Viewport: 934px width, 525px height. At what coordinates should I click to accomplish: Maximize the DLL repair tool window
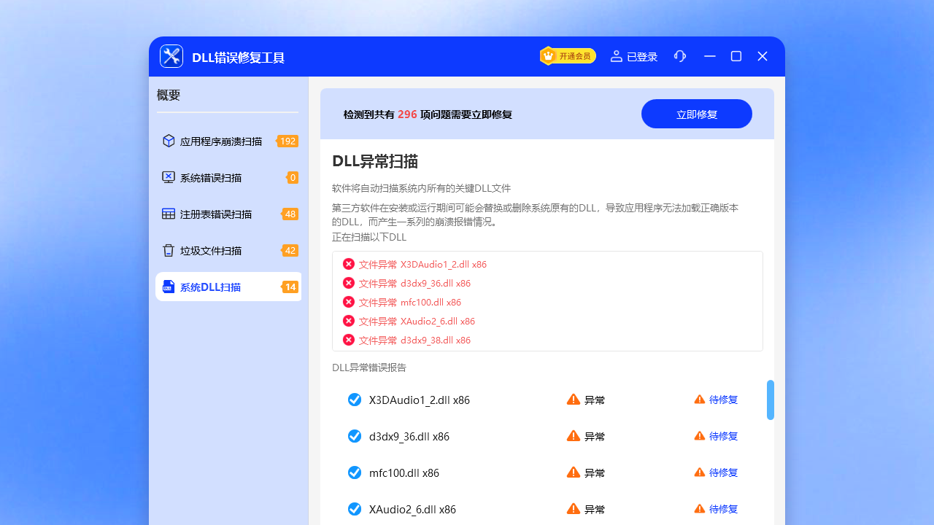pyautogui.click(x=736, y=56)
